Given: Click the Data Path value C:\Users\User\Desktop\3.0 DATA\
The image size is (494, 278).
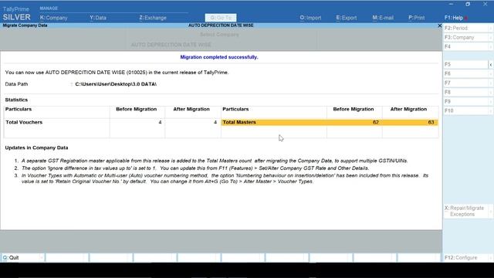Looking at the screenshot, I should pyautogui.click(x=116, y=84).
